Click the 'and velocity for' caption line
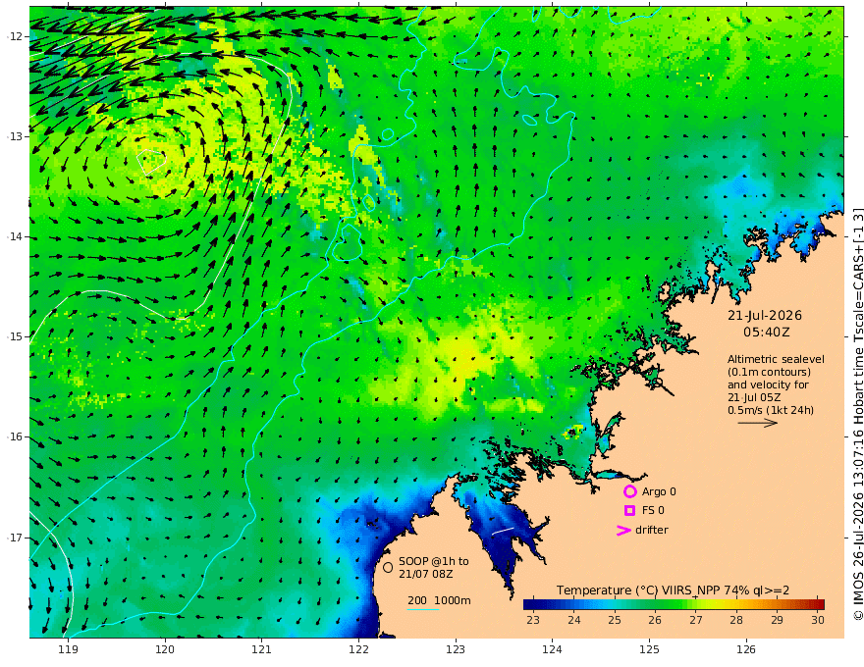The width and height of the screenshot is (864, 667). [x=768, y=385]
